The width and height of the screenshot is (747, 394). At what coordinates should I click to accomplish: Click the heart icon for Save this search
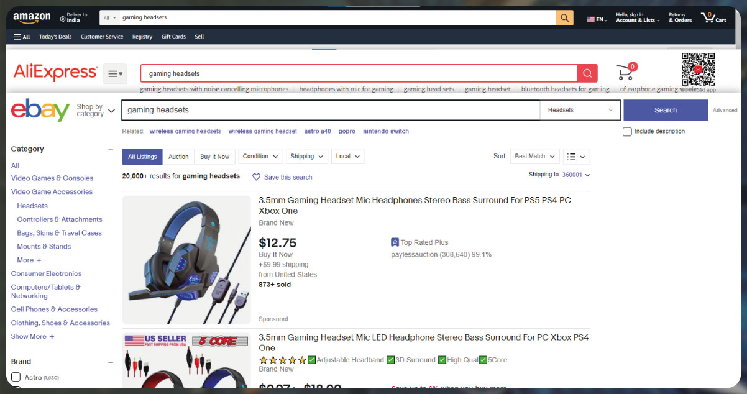pos(256,177)
